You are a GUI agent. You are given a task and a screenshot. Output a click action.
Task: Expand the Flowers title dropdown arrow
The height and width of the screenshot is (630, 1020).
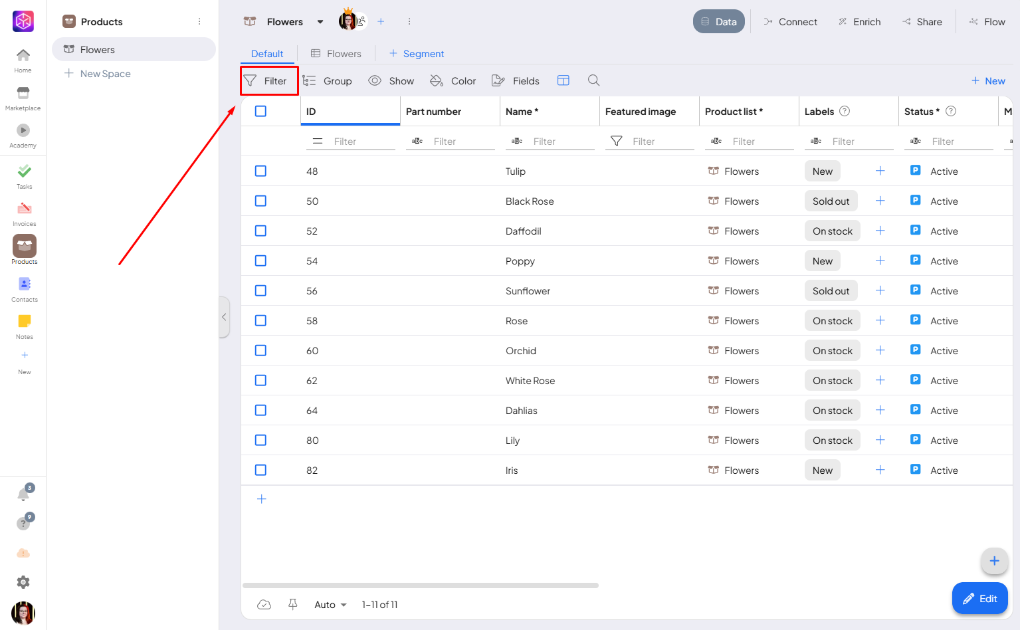click(320, 22)
